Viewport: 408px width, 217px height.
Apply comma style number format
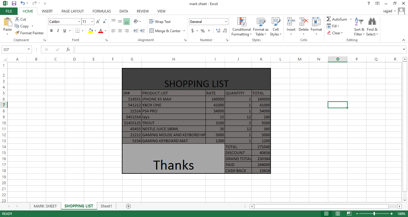[209, 31]
